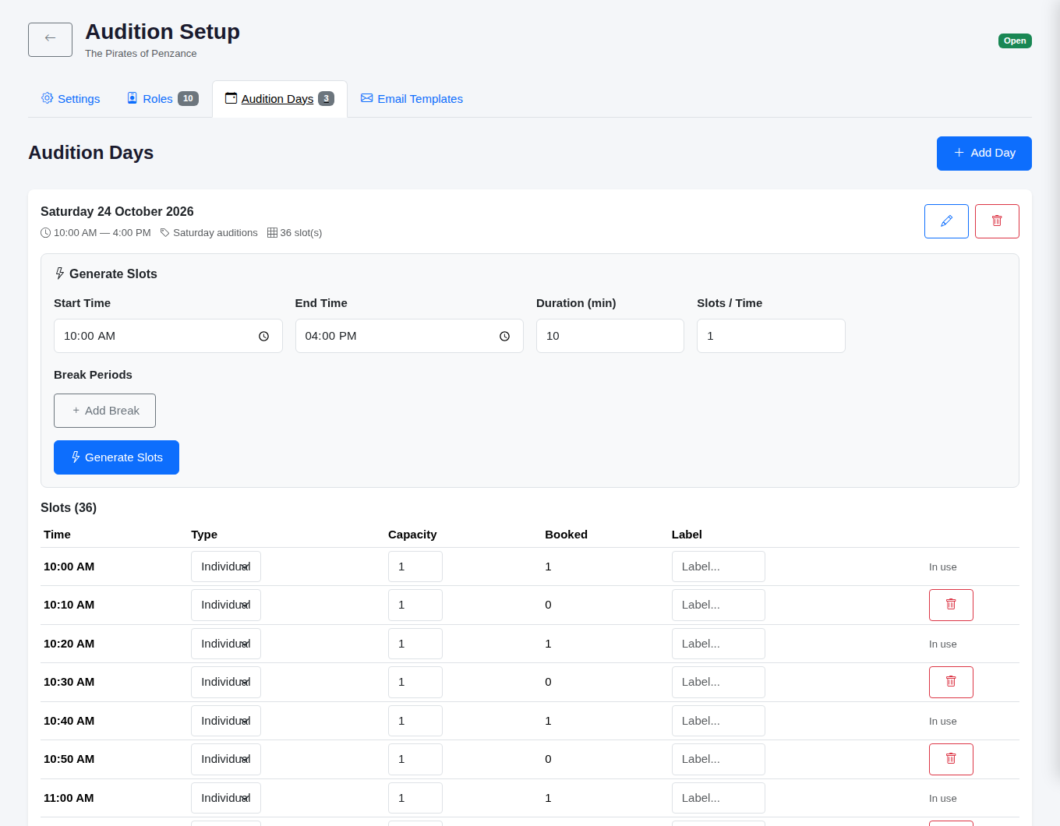Open the Settings tab
The image size is (1060, 826).
pyautogui.click(x=71, y=99)
